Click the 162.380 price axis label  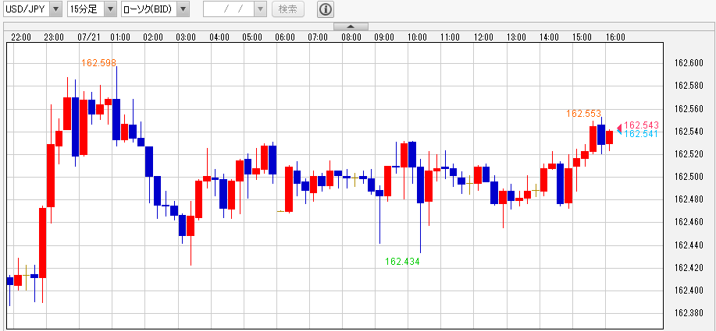point(689,313)
